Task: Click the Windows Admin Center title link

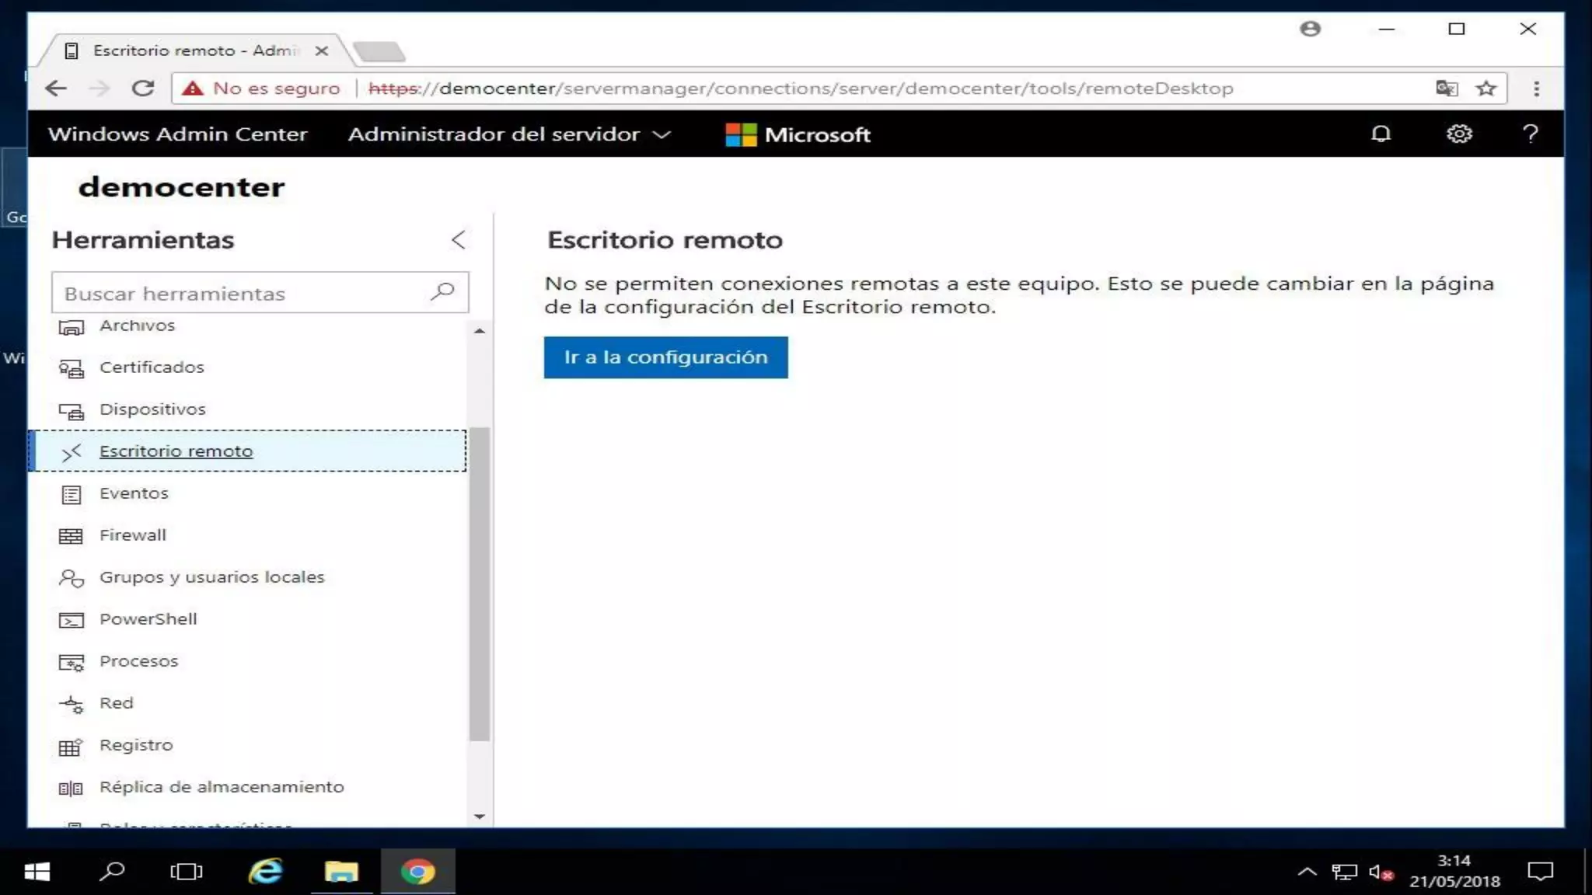Action: tap(177, 134)
